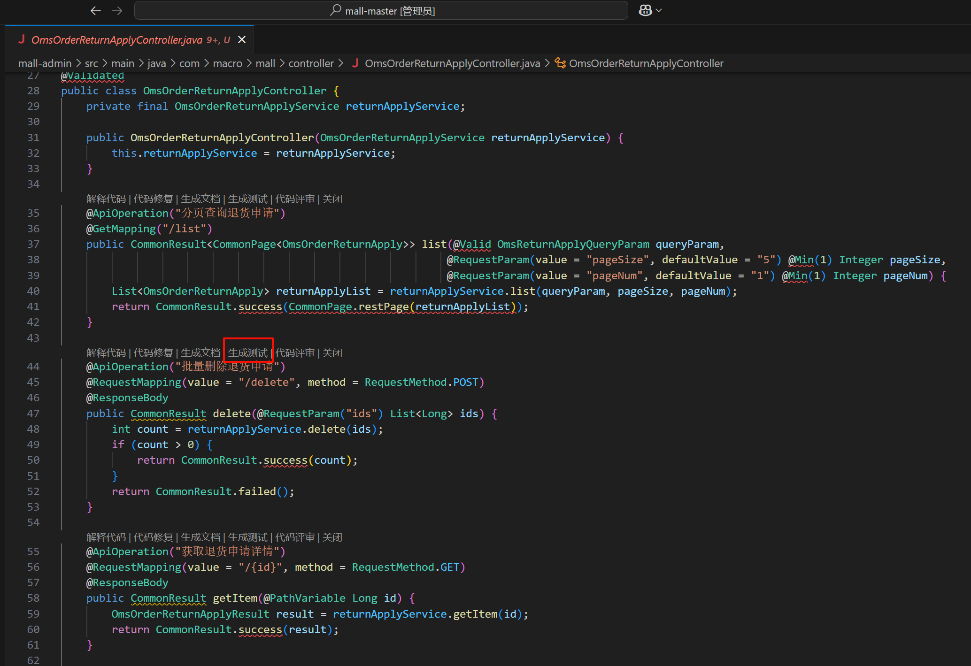The image size is (971, 666).
Task: Click the magnifier icon in the command center
Action: (335, 10)
